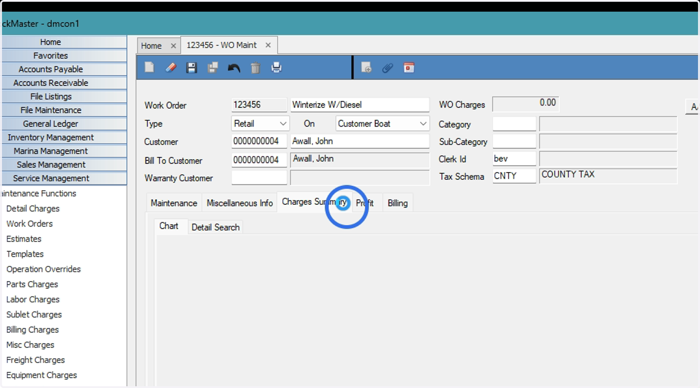
Task: Select Equipment Charges in sidebar list
Action: tap(41, 375)
